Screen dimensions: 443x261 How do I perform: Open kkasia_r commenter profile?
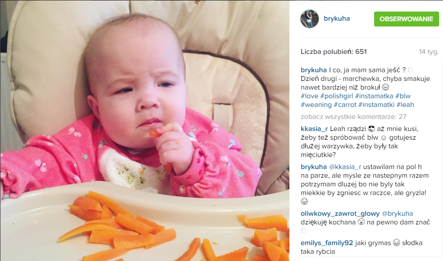tap(314, 129)
